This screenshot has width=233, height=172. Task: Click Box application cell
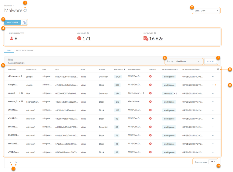(x=28, y=93)
